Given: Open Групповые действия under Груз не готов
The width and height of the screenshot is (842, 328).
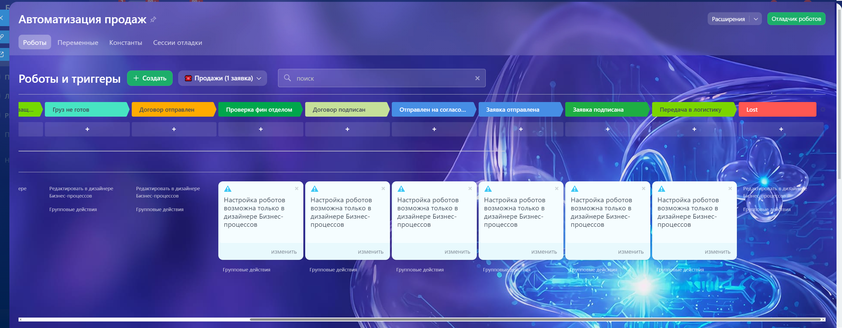Looking at the screenshot, I should 73,209.
